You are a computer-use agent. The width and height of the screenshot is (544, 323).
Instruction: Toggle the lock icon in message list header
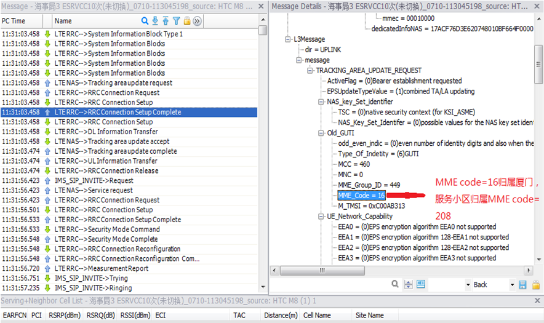187,21
